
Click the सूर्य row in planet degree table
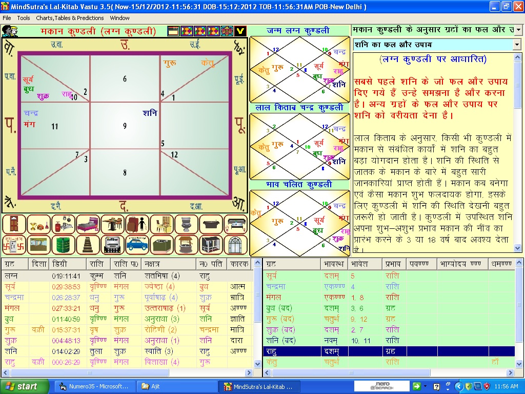coord(127,287)
